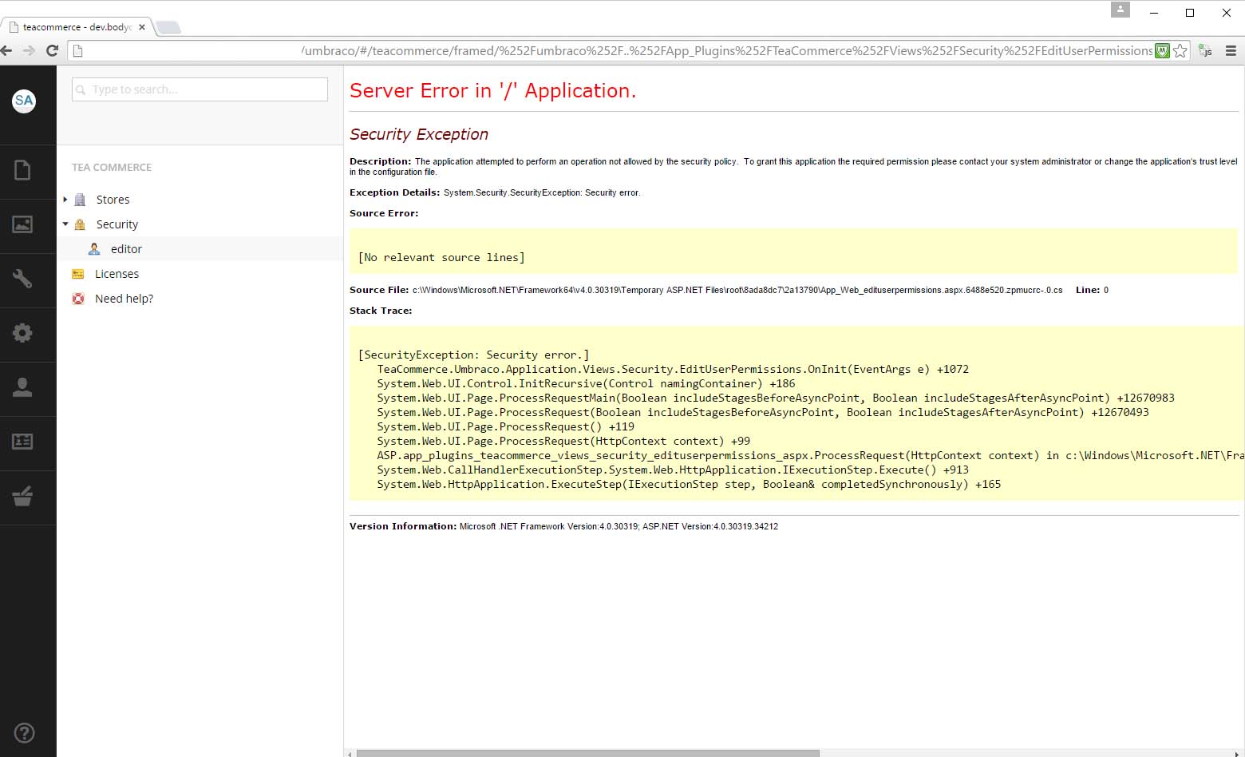Click the search magnifier icon
This screenshot has height=757, width=1245.
coord(81,89)
